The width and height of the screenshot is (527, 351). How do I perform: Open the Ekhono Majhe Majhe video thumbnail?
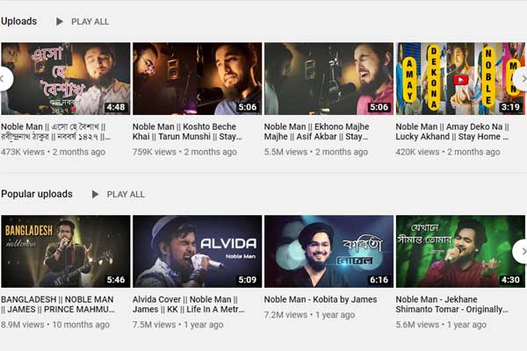[x=328, y=79]
